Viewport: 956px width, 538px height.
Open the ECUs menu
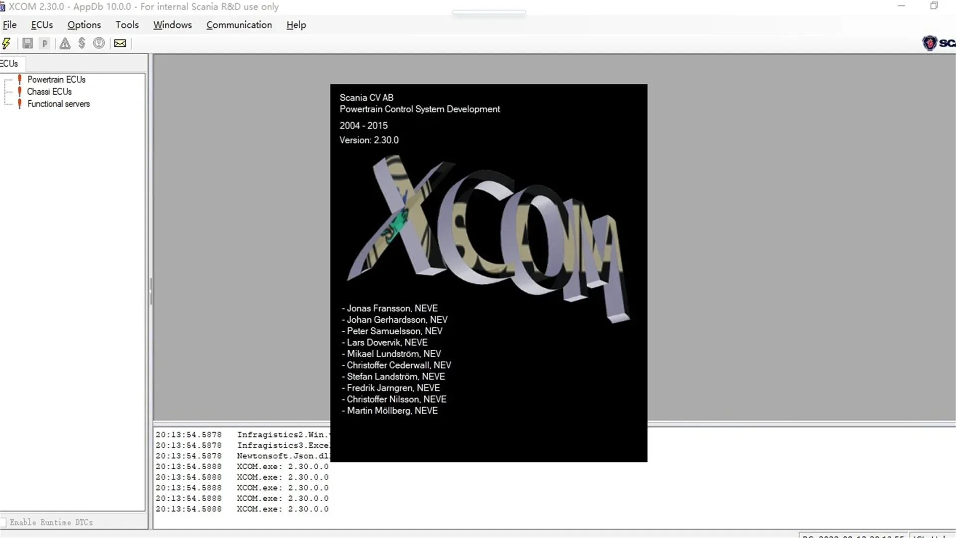[42, 25]
